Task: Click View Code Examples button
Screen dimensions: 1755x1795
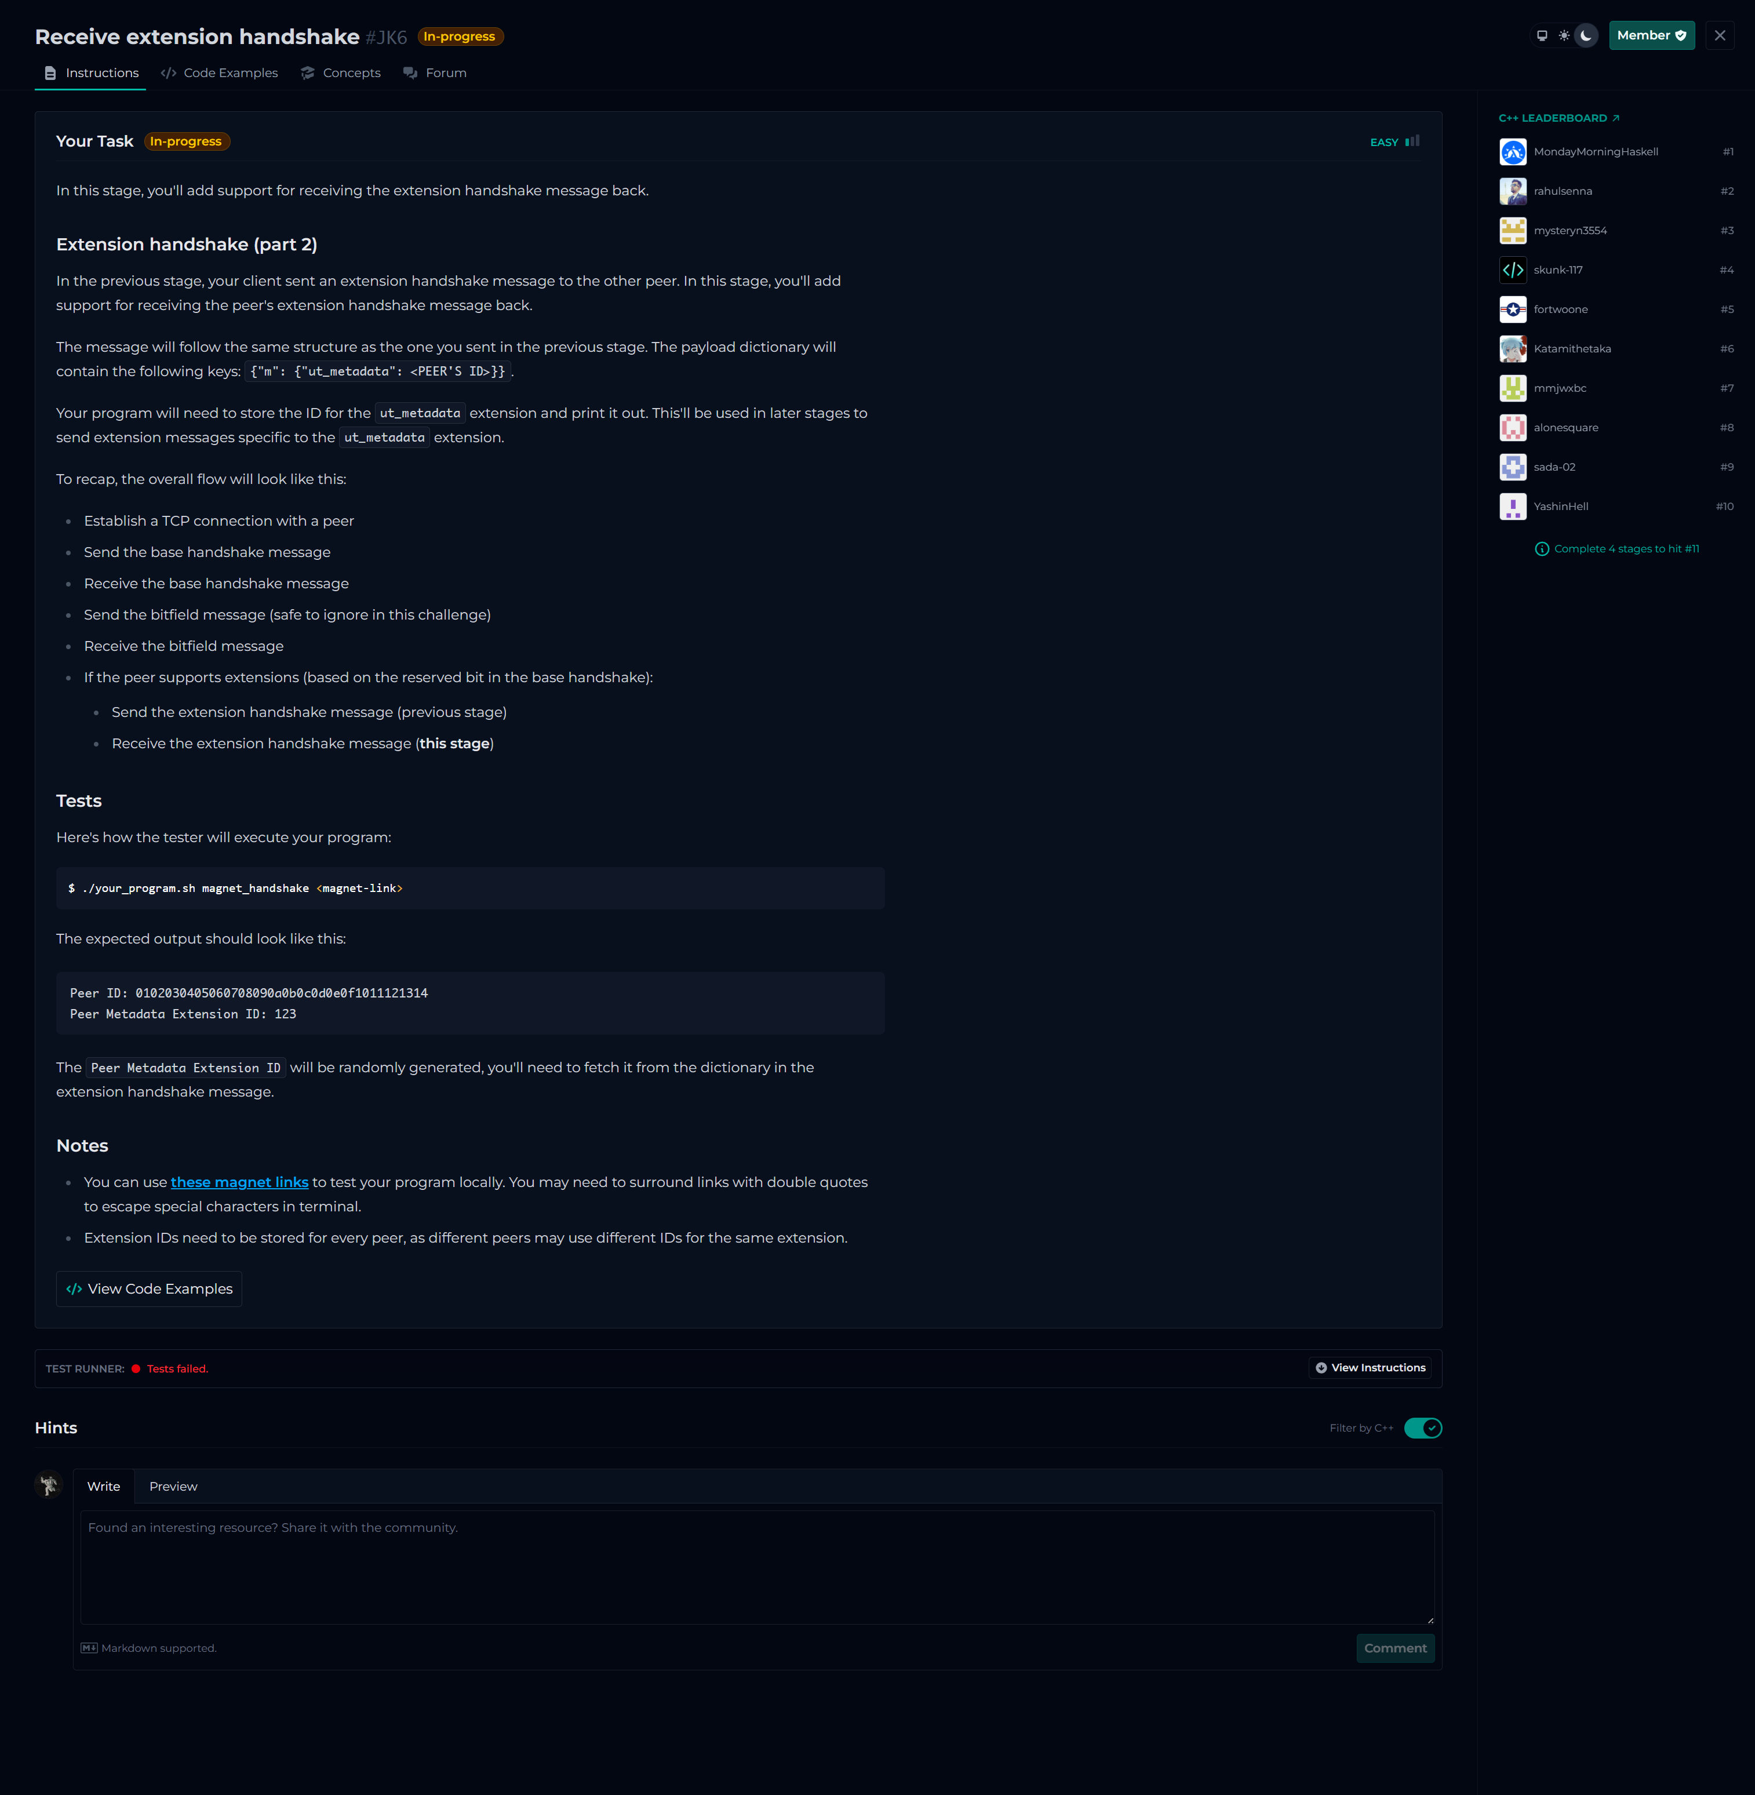Action: tap(150, 1289)
